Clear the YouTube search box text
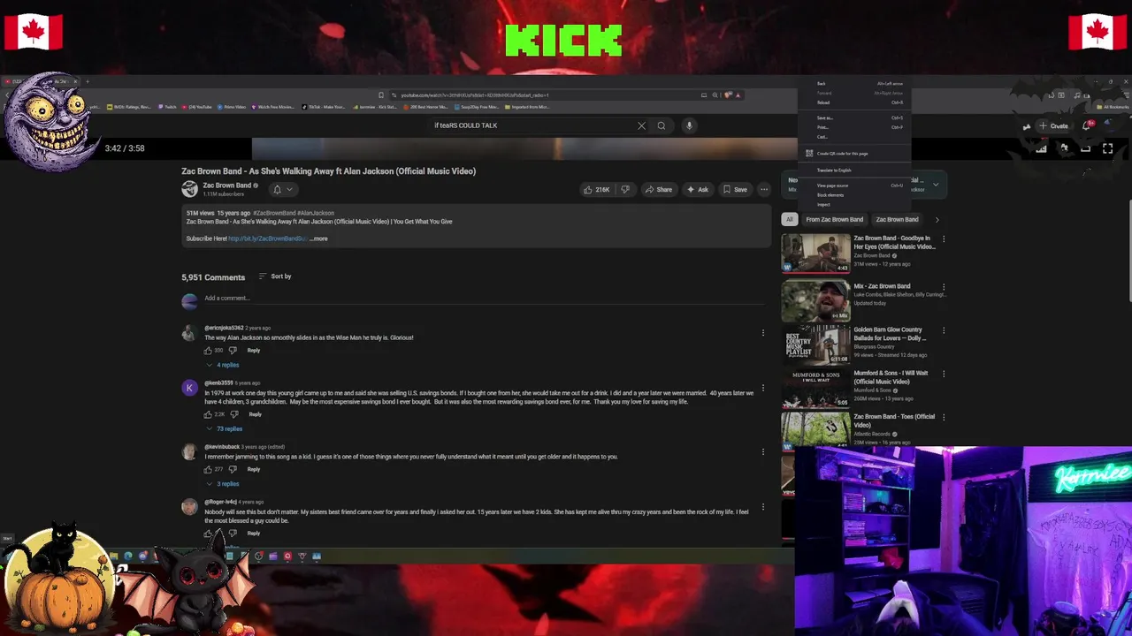The image size is (1132, 636). pyautogui.click(x=641, y=125)
